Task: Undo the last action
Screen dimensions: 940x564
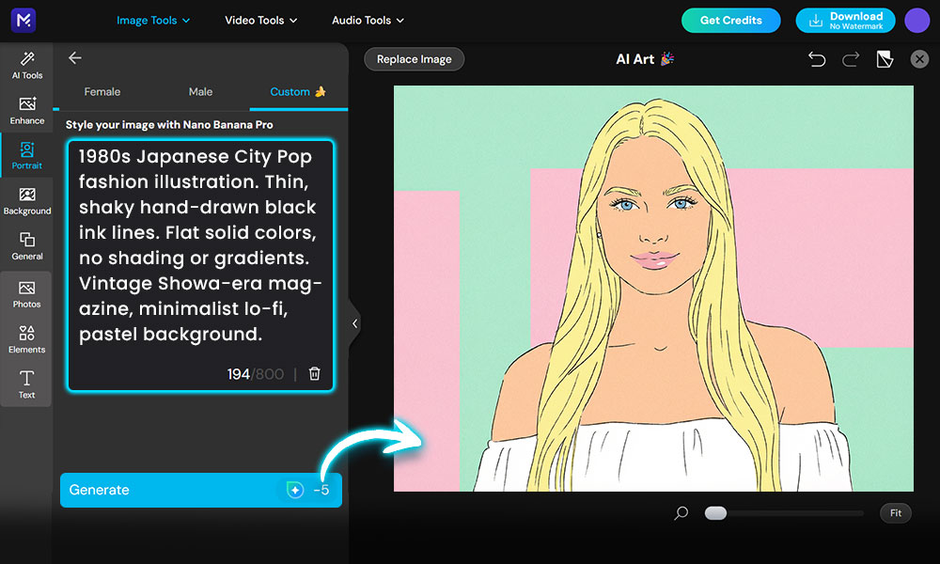Action: tap(817, 58)
